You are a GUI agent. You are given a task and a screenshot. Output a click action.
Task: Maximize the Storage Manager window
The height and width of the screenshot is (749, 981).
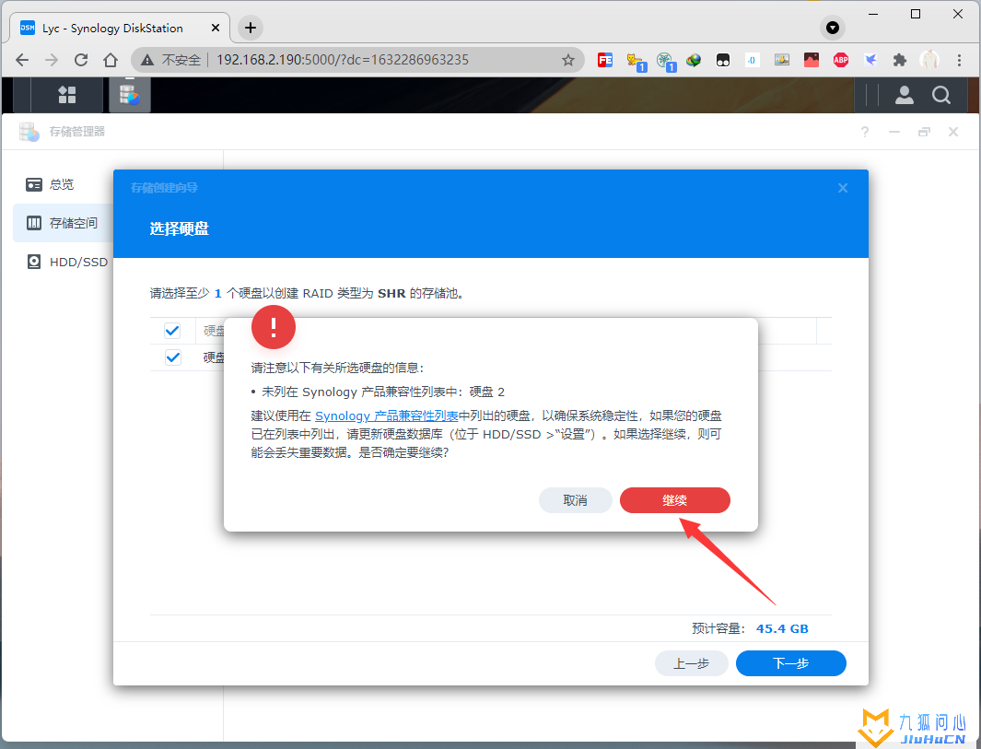pyautogui.click(x=924, y=132)
